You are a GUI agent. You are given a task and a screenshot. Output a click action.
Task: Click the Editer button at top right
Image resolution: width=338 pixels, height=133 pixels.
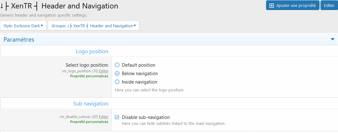coord(329,6)
